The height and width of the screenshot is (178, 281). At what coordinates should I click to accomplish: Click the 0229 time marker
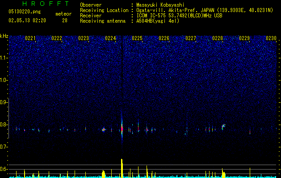coord(244,38)
